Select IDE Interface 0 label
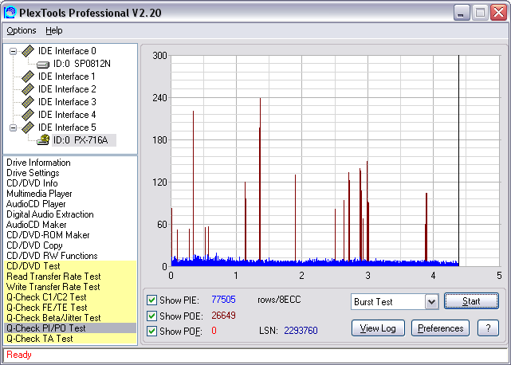 (x=67, y=51)
